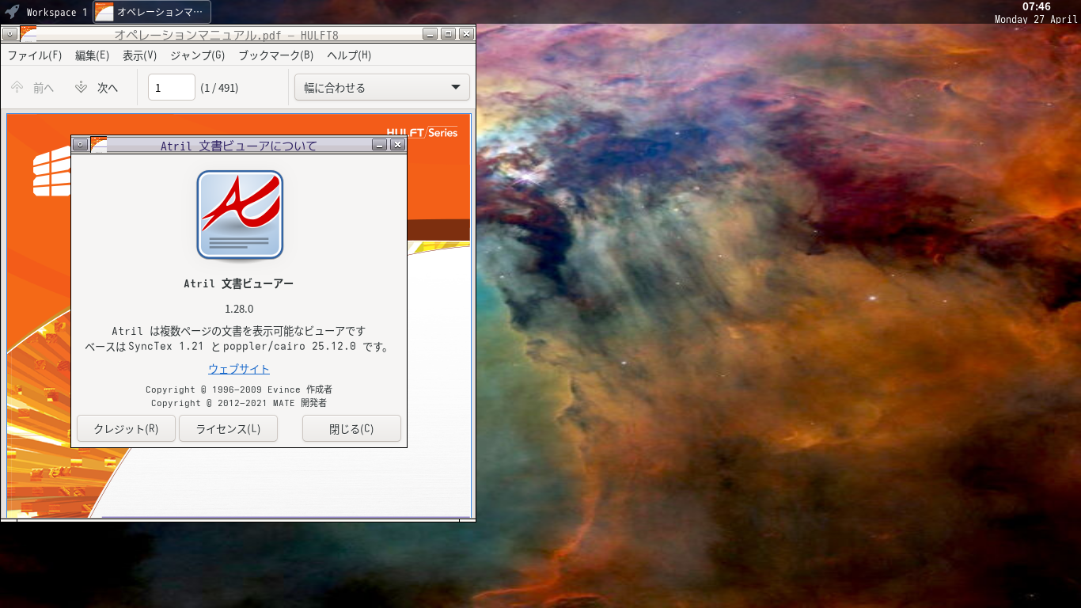Click the HULFT Series logo in document
This screenshot has height=608, width=1081.
click(x=422, y=133)
